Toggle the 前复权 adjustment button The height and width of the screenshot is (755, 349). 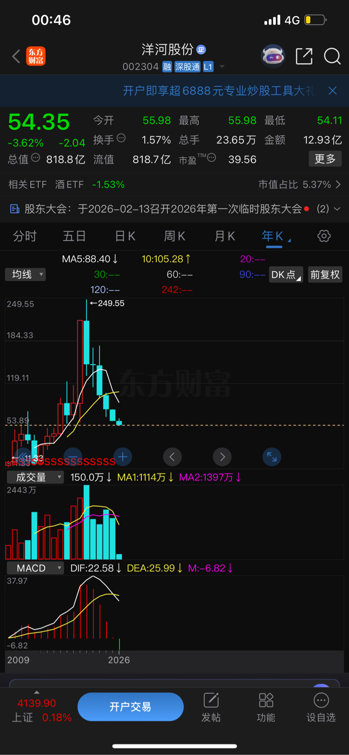click(x=325, y=275)
